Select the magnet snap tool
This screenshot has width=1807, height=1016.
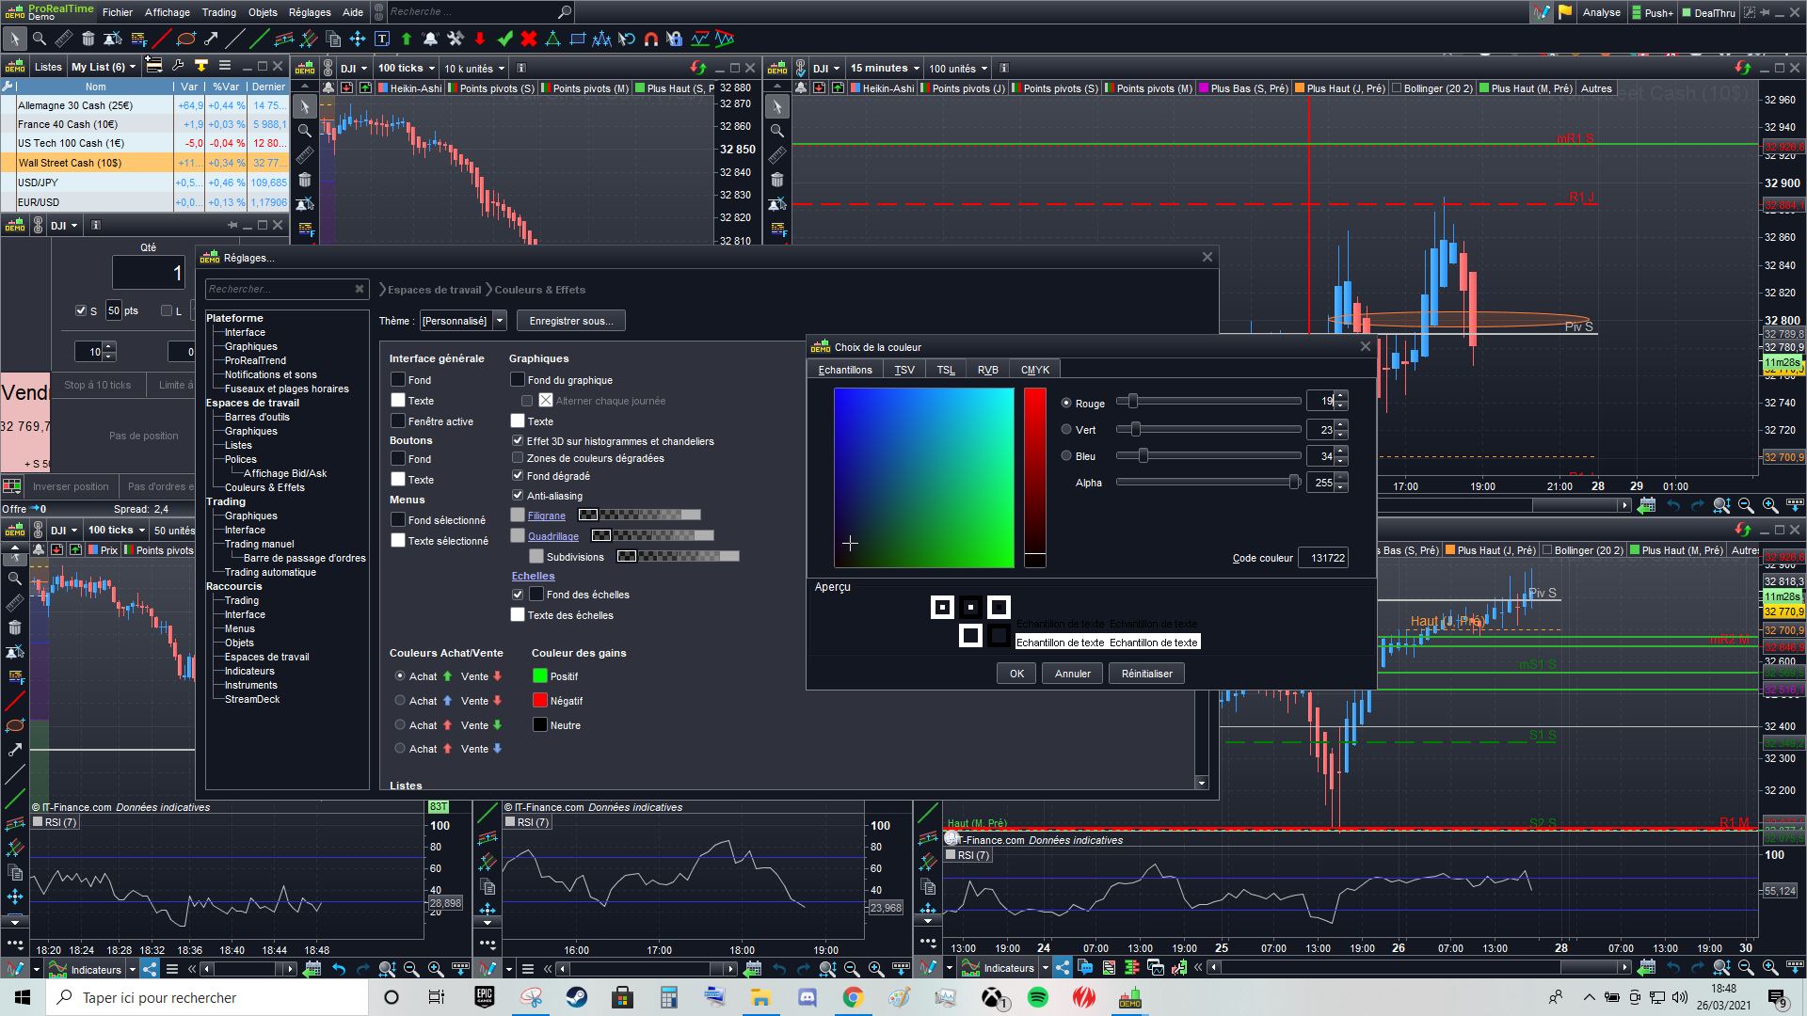(650, 39)
